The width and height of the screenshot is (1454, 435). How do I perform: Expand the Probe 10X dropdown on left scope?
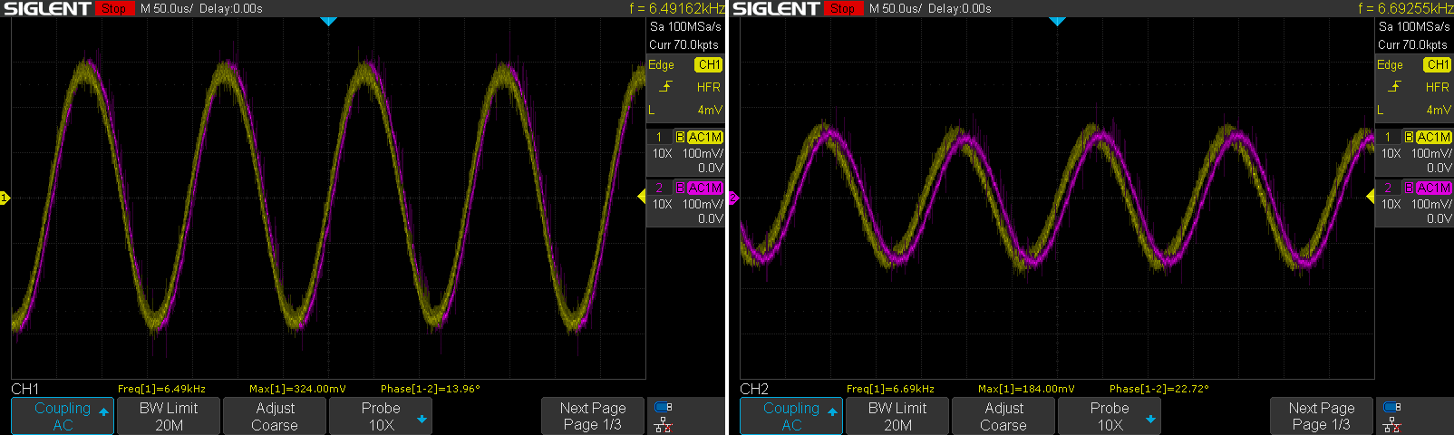tap(381, 416)
